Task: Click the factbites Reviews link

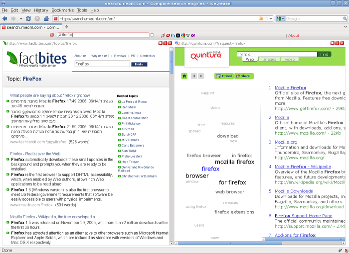Action: [120, 56]
